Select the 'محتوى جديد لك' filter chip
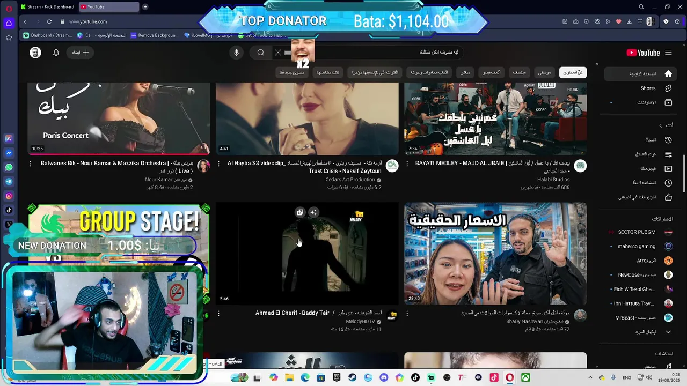 pyautogui.click(x=292, y=72)
